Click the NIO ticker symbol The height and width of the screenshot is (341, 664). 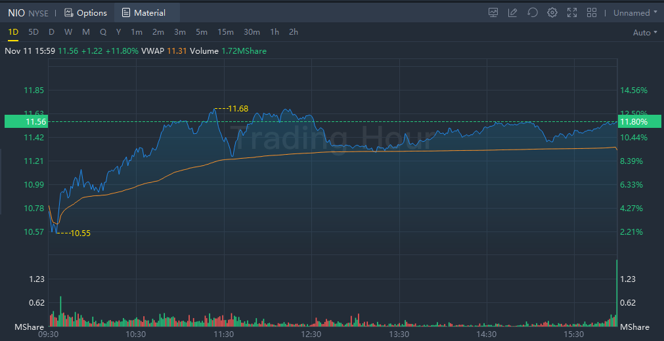16,13
